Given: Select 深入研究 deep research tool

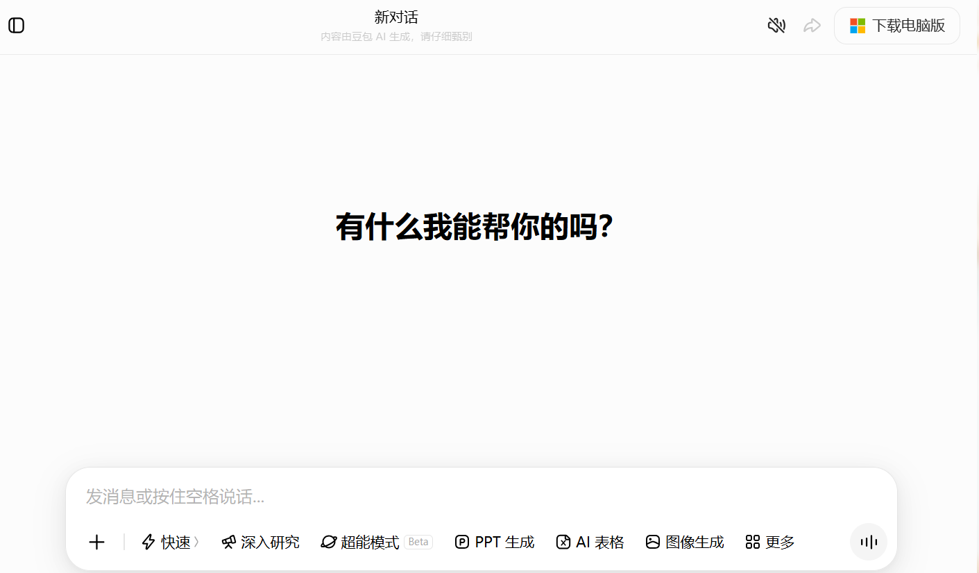Looking at the screenshot, I should 260,542.
